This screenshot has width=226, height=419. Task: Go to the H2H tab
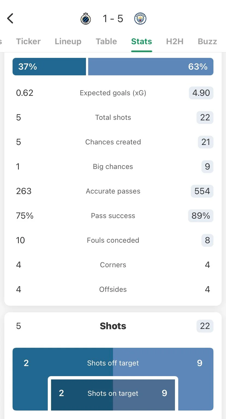175,41
